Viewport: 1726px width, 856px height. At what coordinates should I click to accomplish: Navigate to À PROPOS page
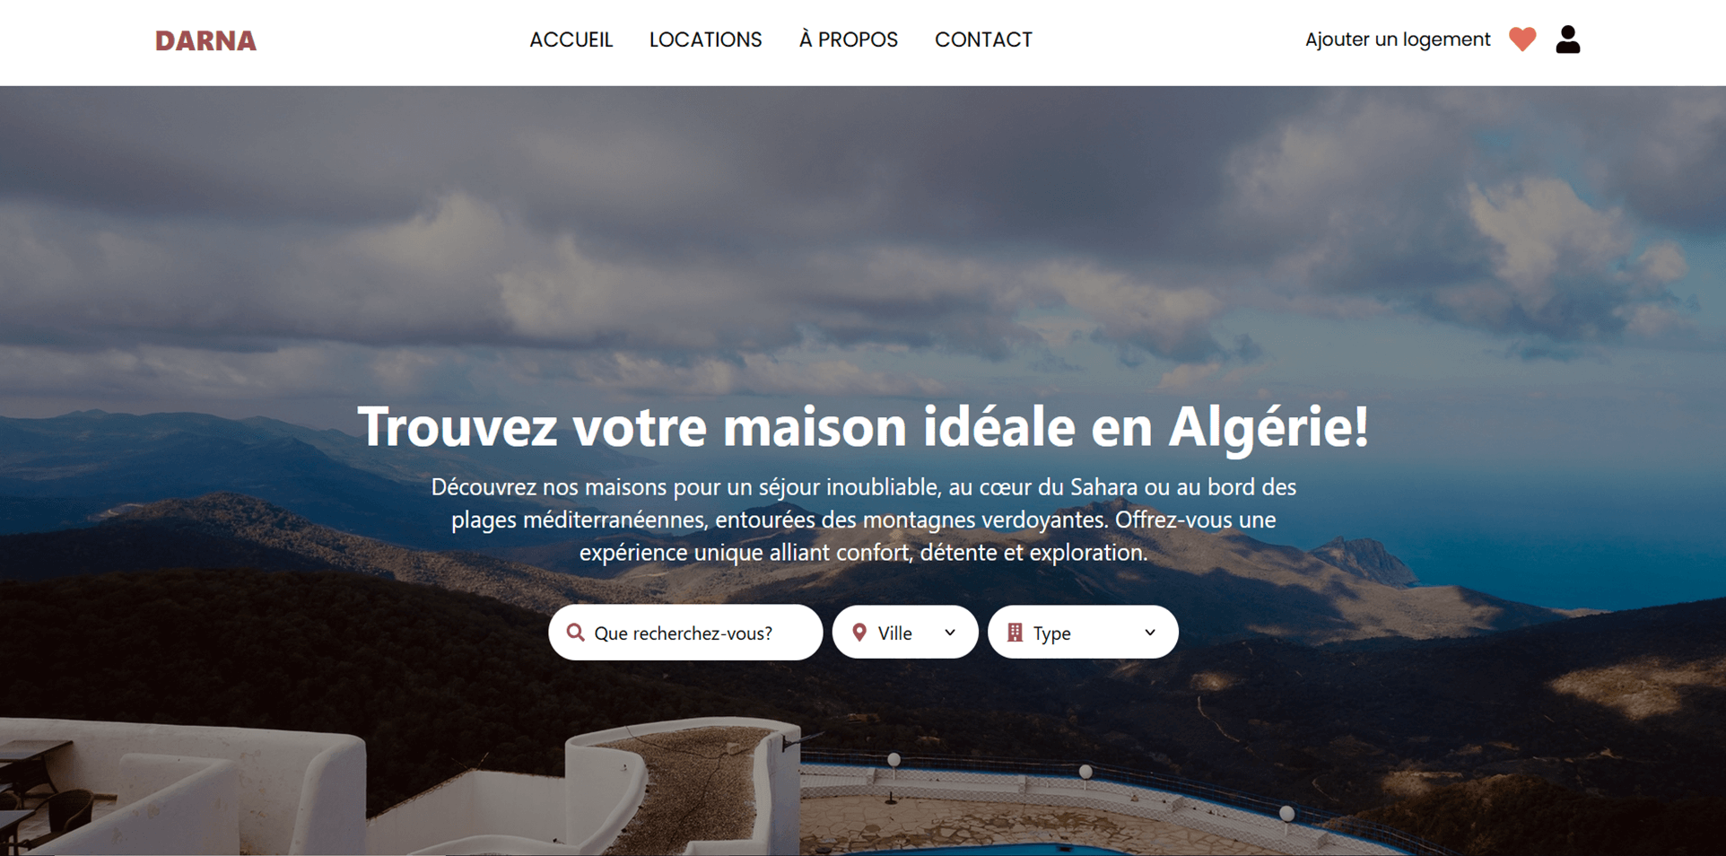849,39
